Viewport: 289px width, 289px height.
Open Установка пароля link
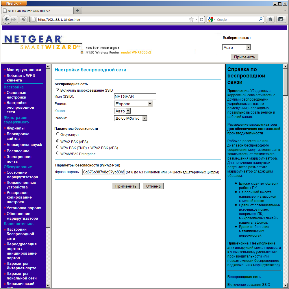pyautogui.click(x=24, y=208)
